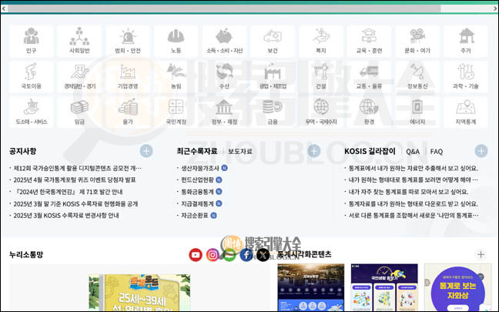This screenshot has width=499, height=312.
Task: Open the YouTube social icon
Action: pyautogui.click(x=196, y=255)
